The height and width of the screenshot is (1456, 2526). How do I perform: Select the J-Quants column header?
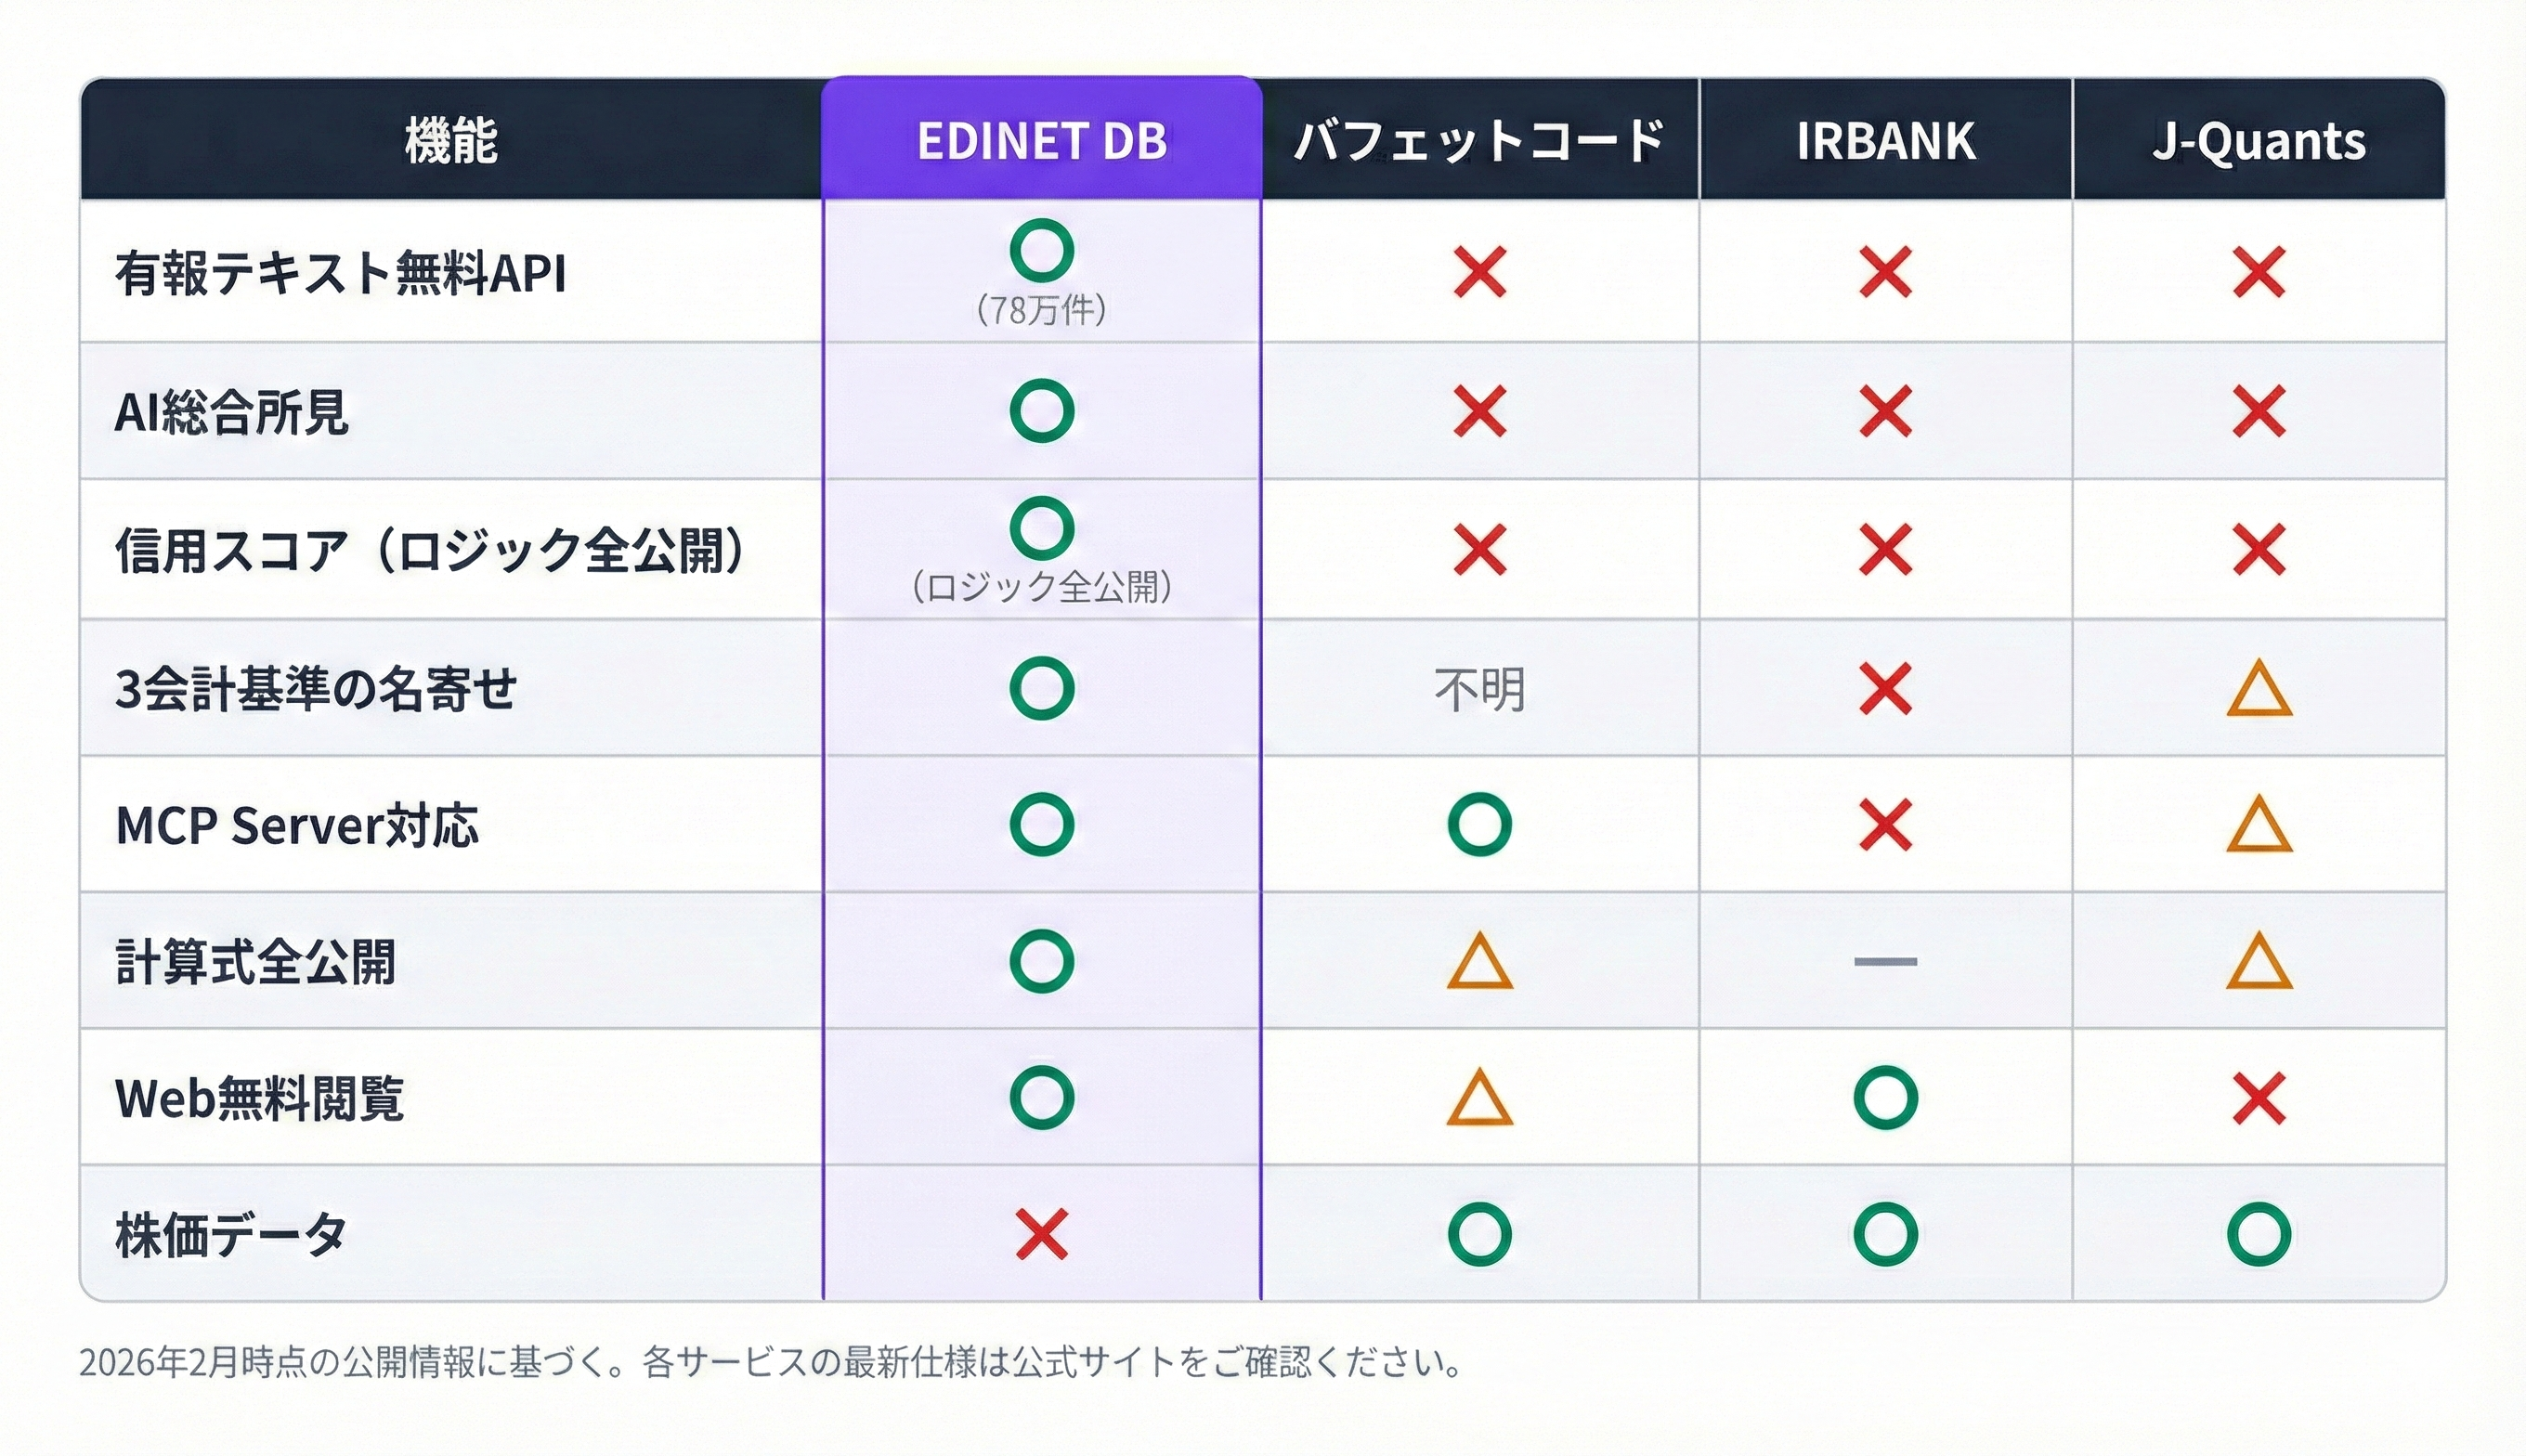click(2258, 140)
